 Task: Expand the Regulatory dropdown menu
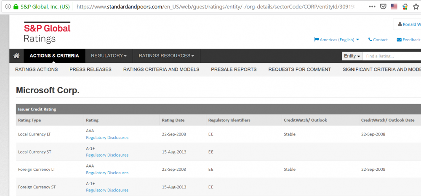pyautogui.click(x=109, y=56)
